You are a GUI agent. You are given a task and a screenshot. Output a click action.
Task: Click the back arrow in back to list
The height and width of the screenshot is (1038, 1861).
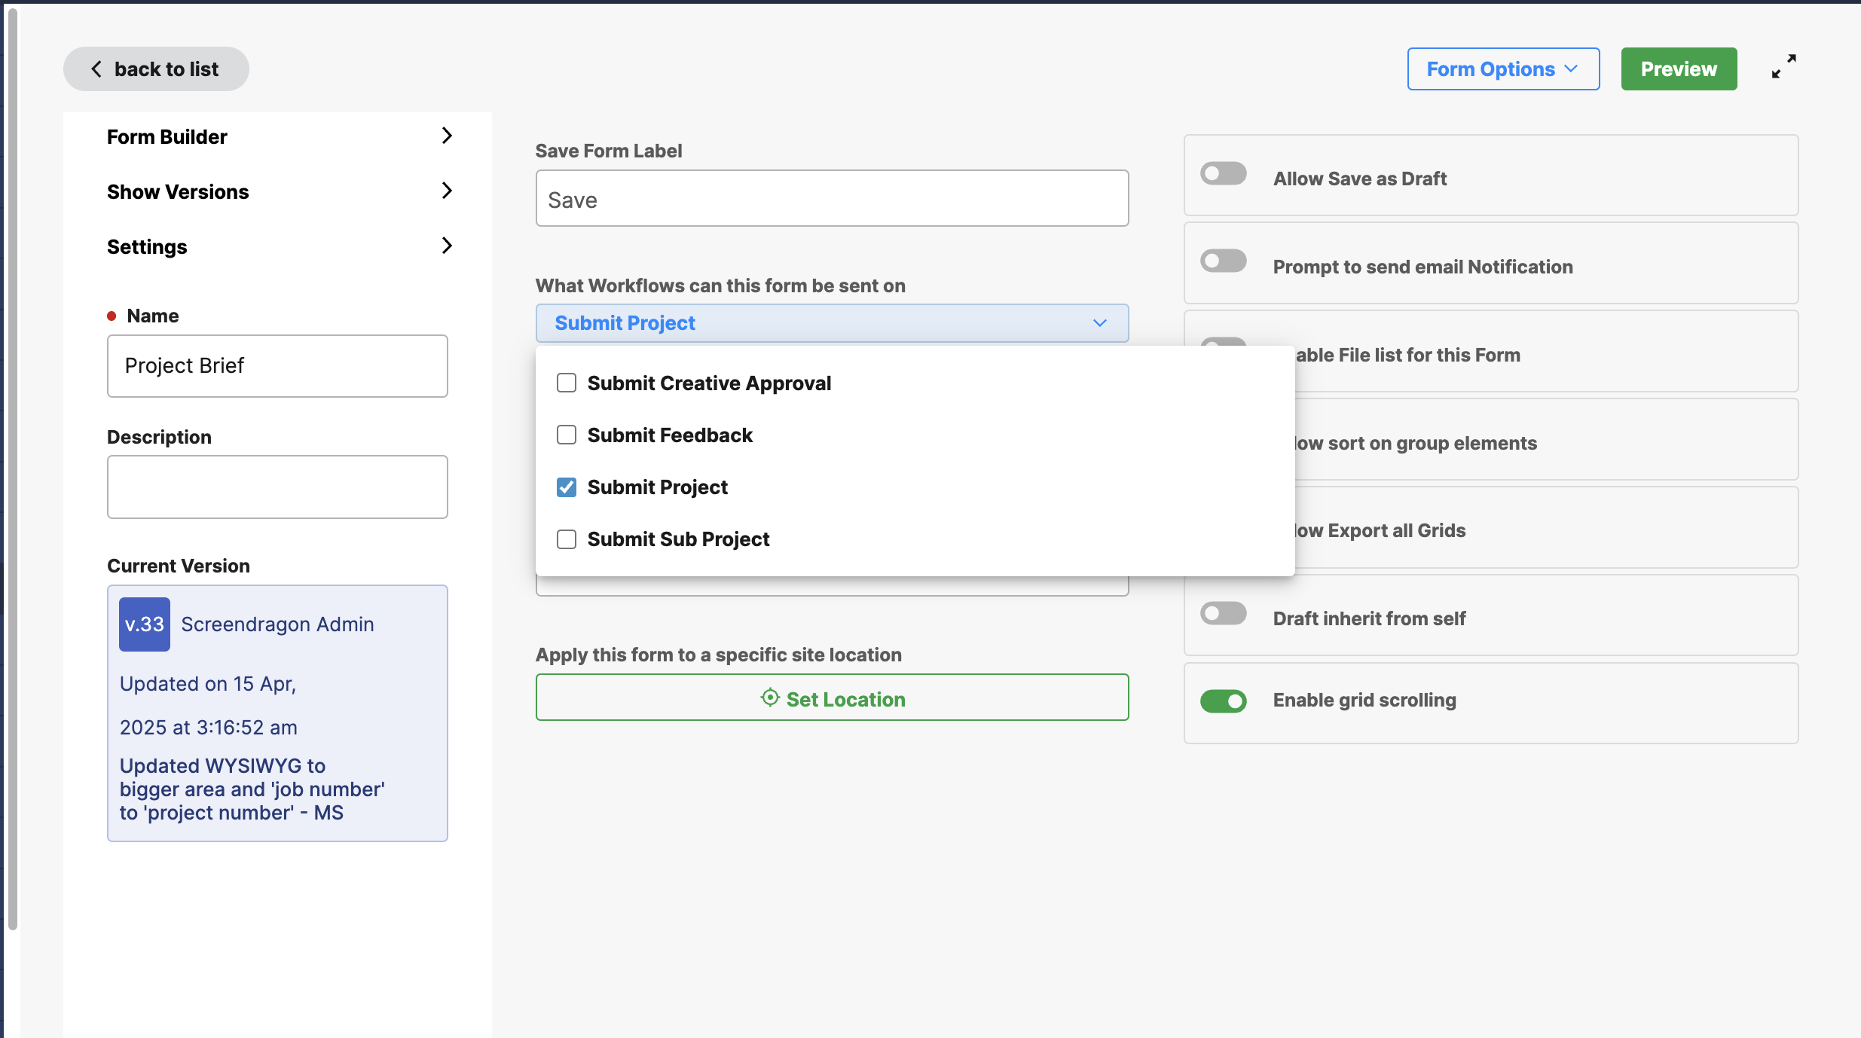(96, 69)
